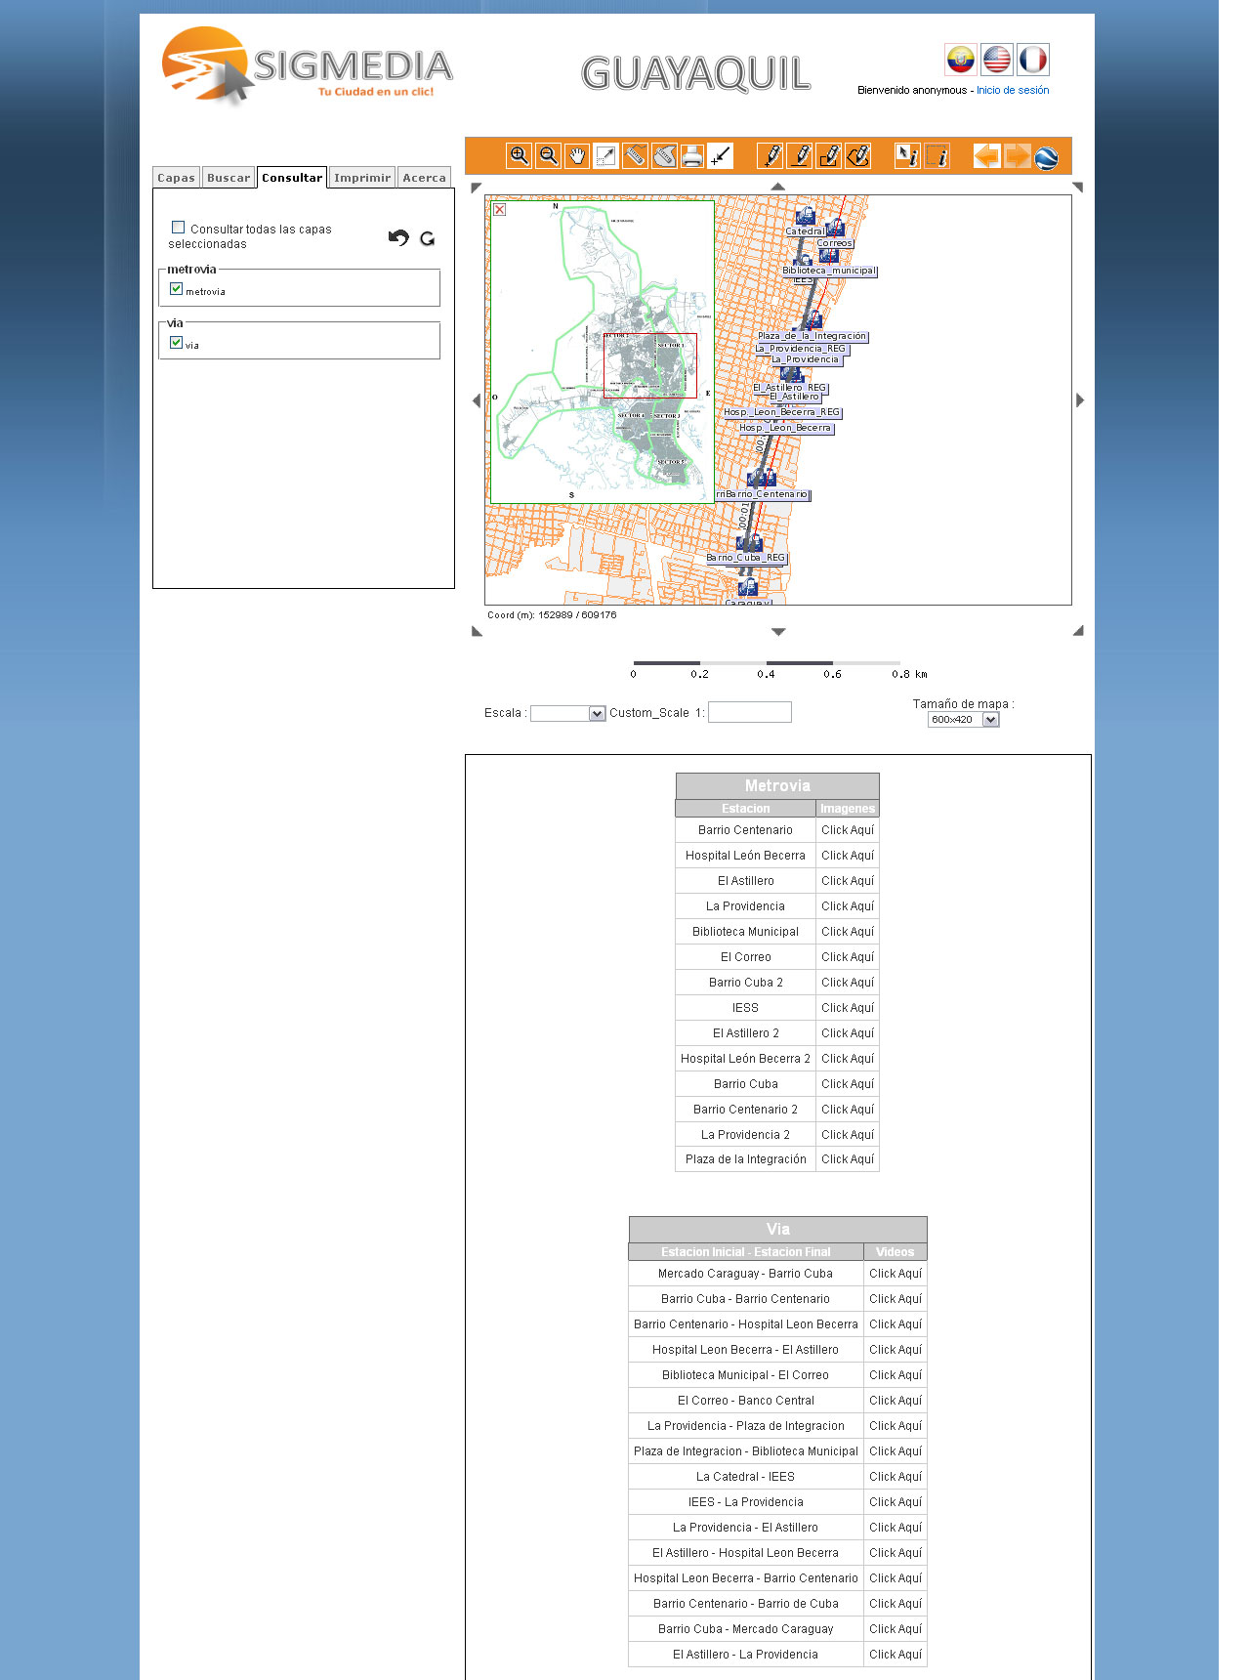Viewport: 1250px width, 1680px height.
Task: Pan map to the north-west corner arrow
Action: 477,188
